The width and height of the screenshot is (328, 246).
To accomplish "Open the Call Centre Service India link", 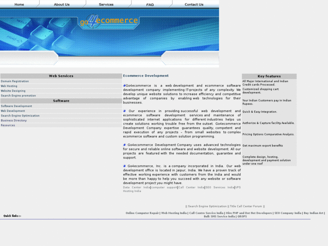I will pos(206,213).
